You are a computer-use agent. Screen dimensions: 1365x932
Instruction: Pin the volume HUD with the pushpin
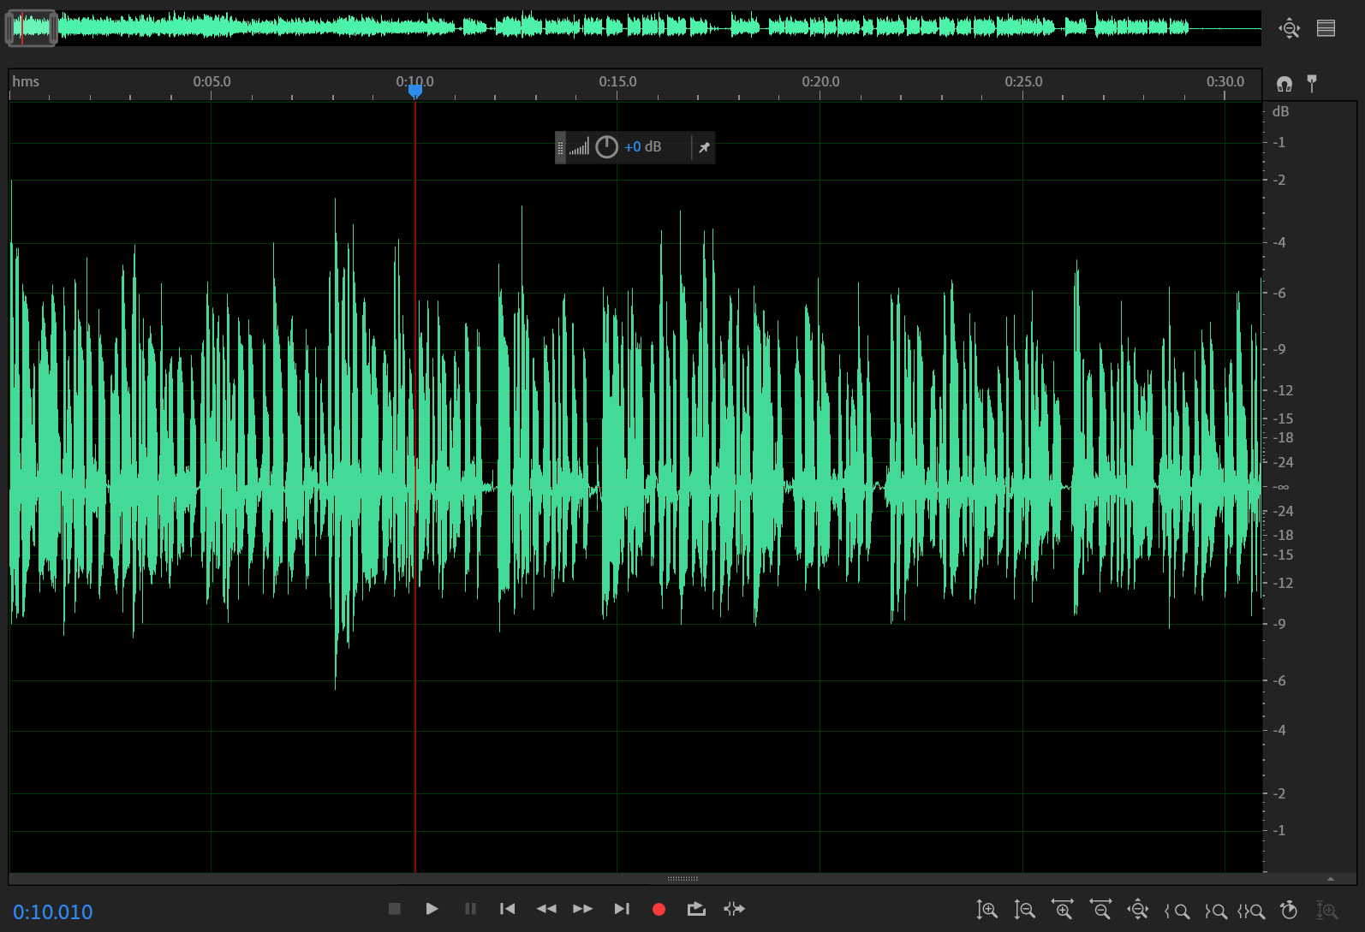click(704, 147)
